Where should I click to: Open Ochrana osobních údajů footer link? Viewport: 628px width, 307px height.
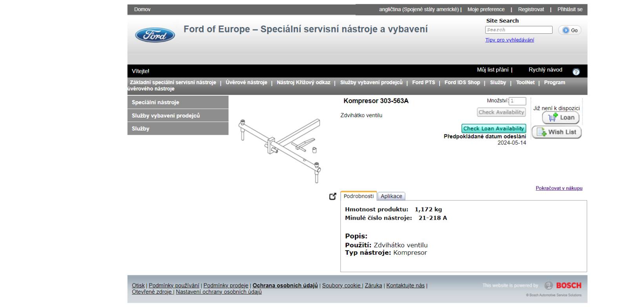point(285,285)
